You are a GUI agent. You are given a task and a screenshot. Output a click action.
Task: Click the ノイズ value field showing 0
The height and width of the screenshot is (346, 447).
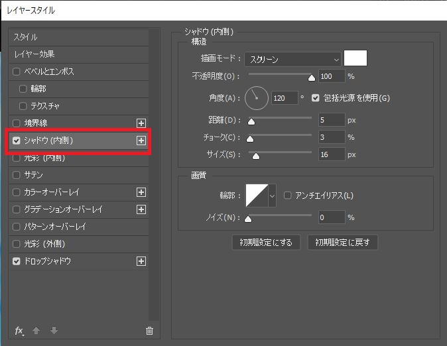coord(332,217)
